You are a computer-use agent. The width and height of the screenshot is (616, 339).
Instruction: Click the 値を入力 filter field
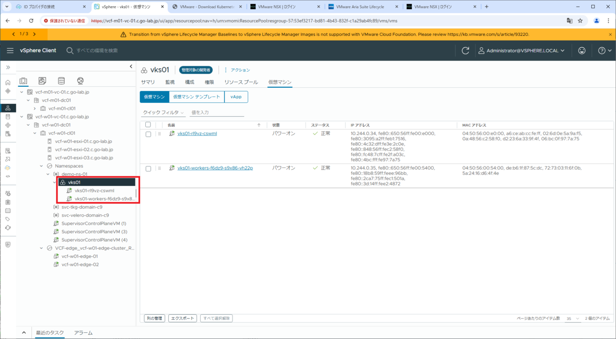(x=216, y=112)
